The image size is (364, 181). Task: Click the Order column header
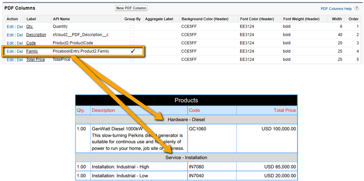point(353,19)
